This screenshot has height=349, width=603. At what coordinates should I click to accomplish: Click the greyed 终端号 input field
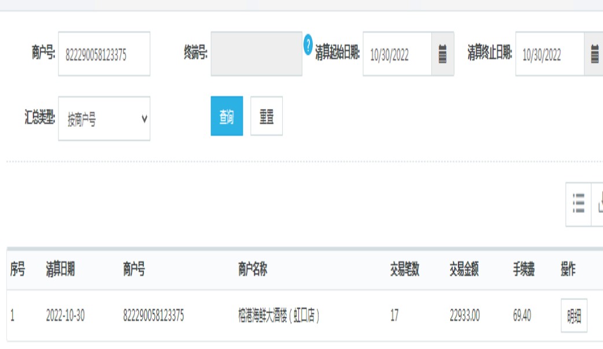[x=256, y=54]
